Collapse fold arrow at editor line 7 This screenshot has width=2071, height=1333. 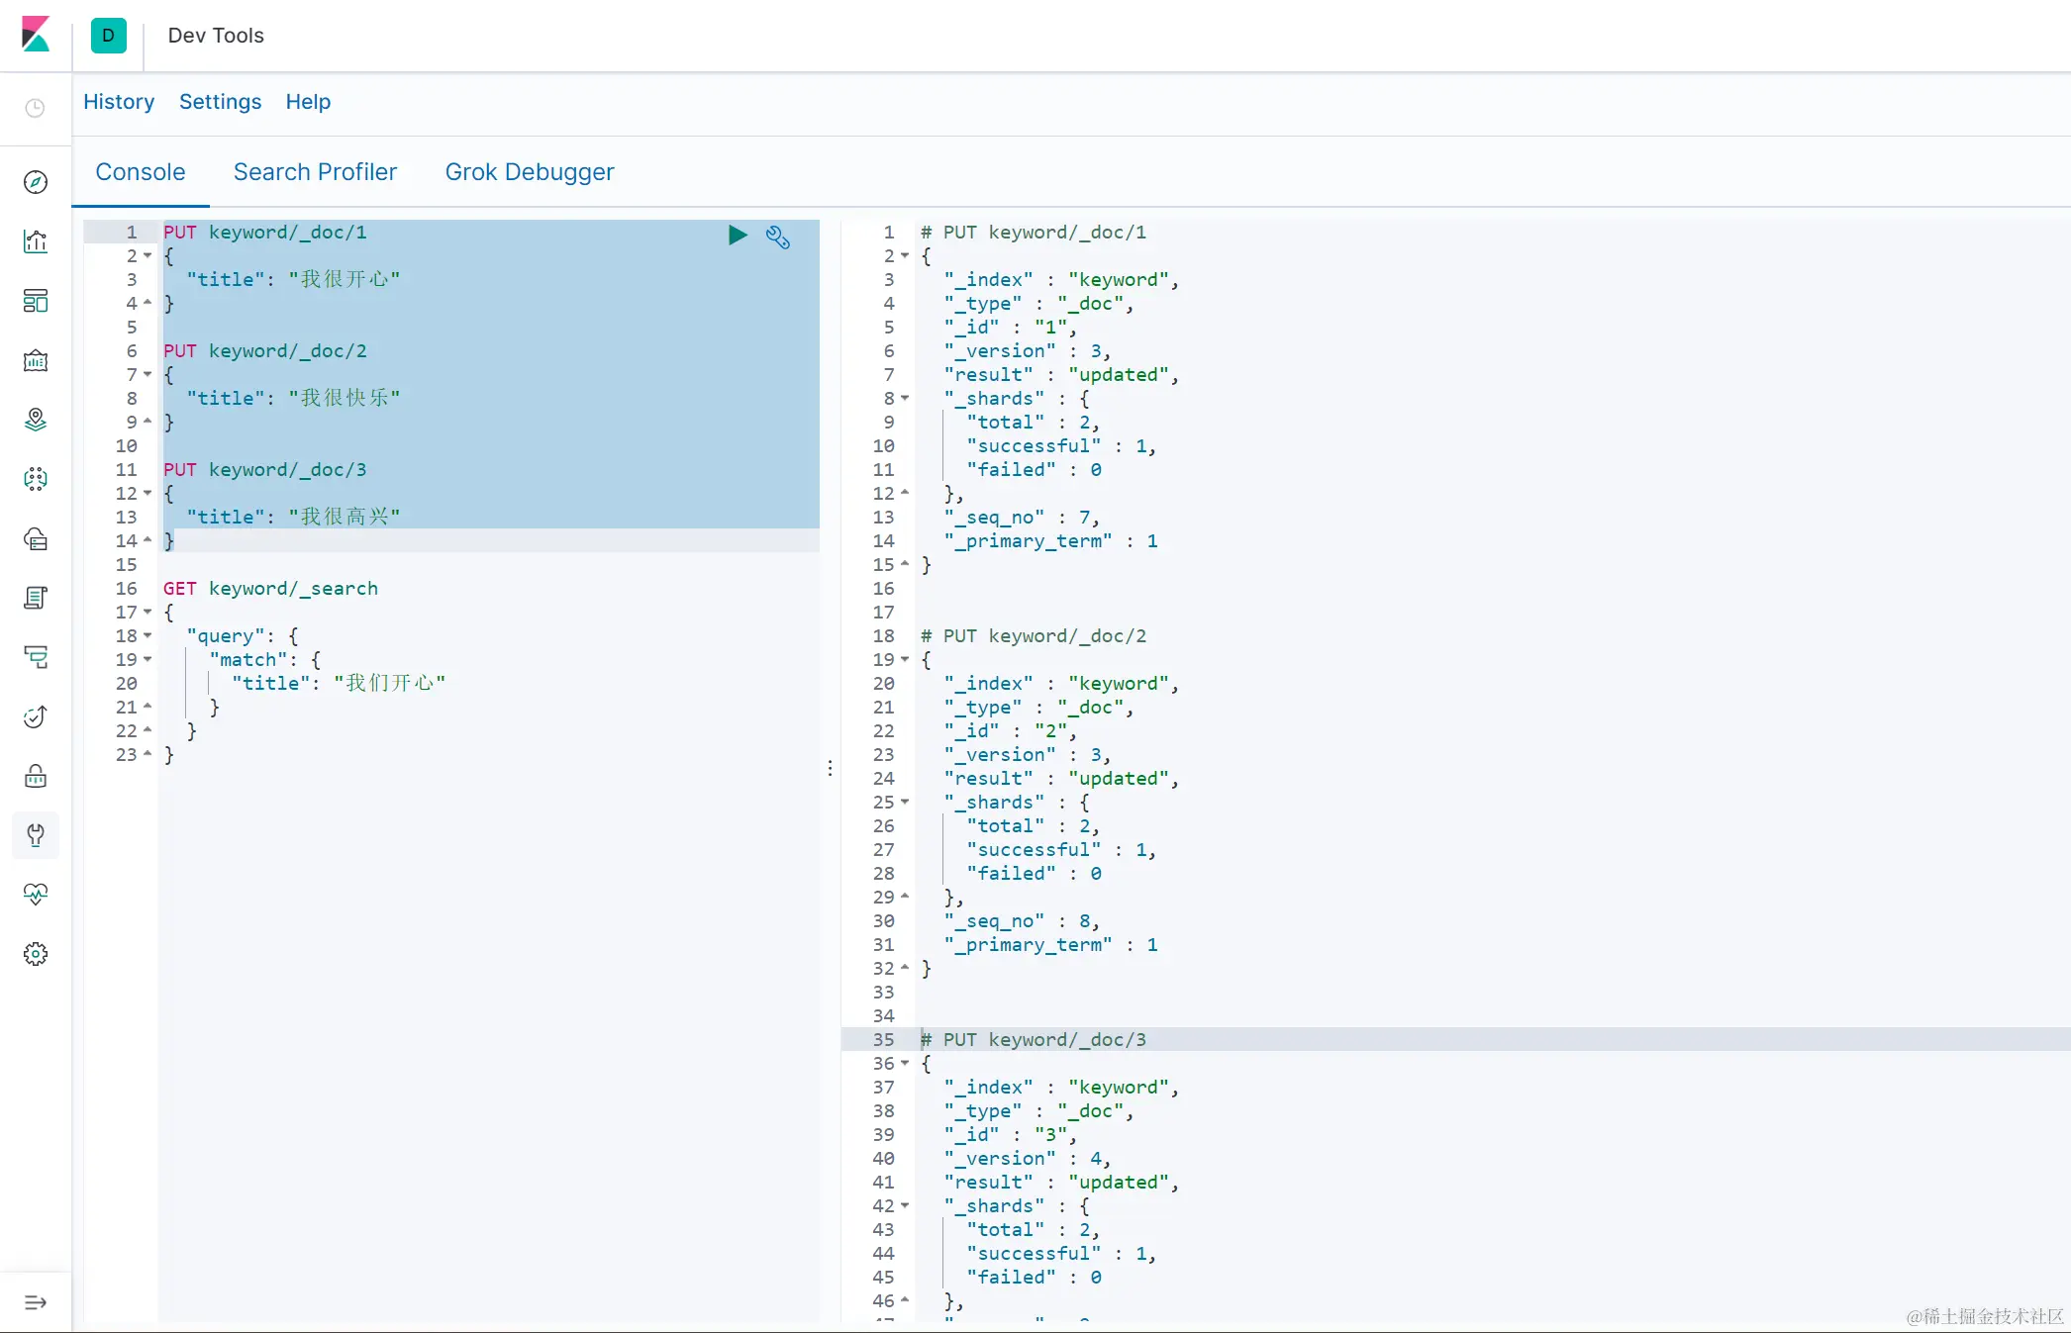[x=148, y=374]
